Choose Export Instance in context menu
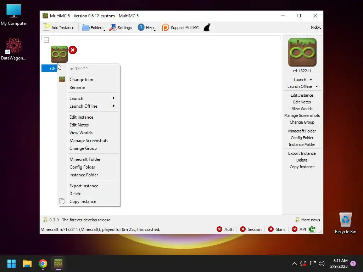The height and width of the screenshot is (272, 363). coord(88,186)
